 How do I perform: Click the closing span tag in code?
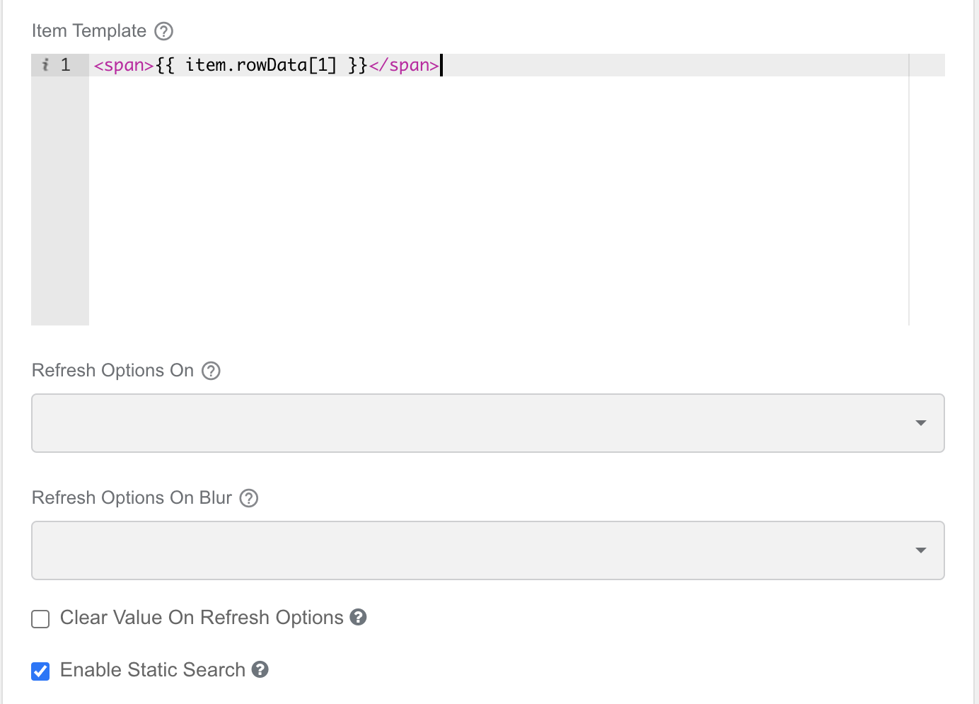[404, 65]
